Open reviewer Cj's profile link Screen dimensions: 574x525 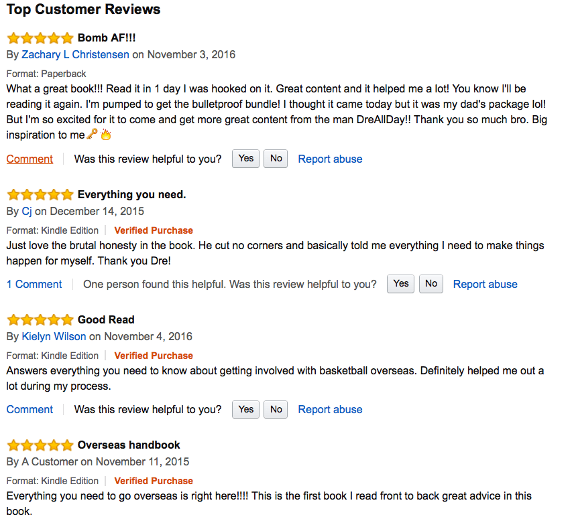[27, 212]
